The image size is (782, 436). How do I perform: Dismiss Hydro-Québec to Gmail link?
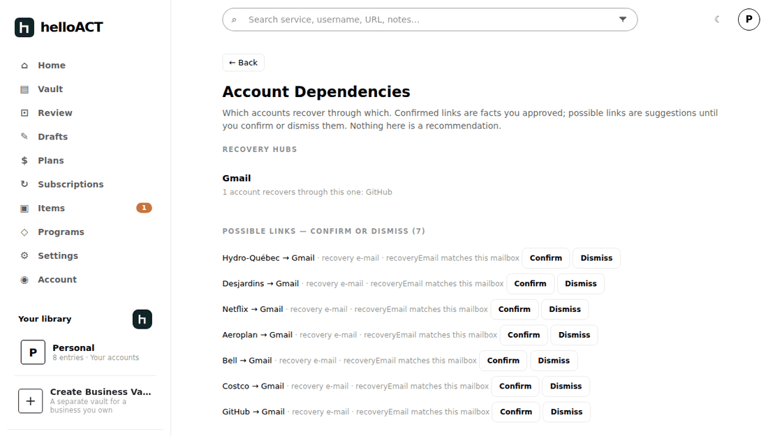coord(596,258)
